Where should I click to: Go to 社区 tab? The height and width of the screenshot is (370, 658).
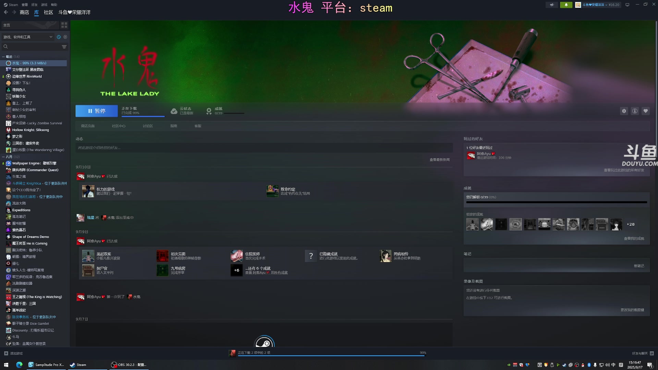pos(48,12)
